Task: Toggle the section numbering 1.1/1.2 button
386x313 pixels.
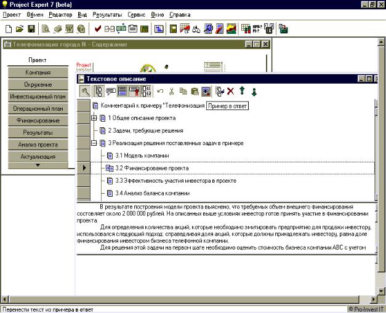Action: coord(147,92)
